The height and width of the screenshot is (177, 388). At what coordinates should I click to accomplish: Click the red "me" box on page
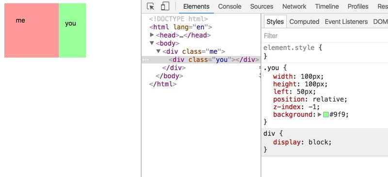point(32,30)
